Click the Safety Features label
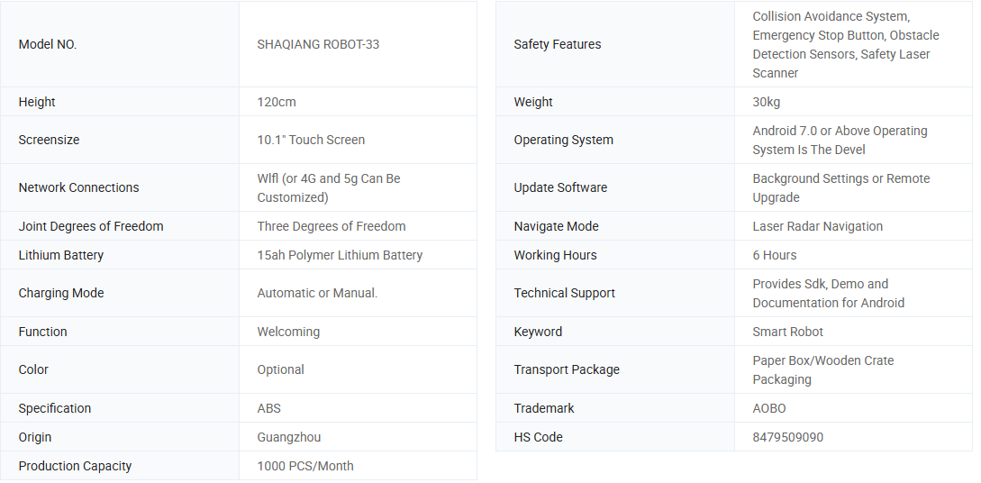Viewport: 981px width, 483px height. tap(557, 44)
